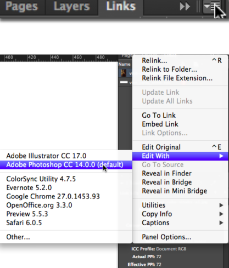Expand the Edit With submenu

[x=180, y=156]
